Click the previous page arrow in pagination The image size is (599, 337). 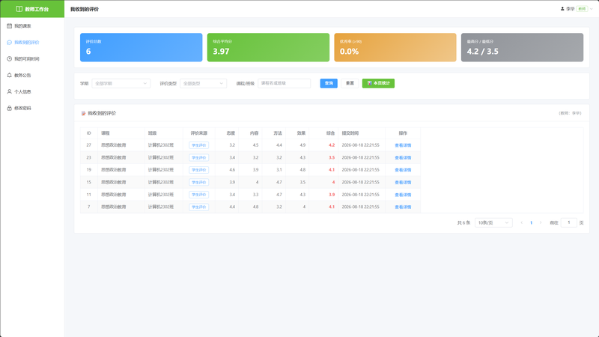click(x=521, y=222)
